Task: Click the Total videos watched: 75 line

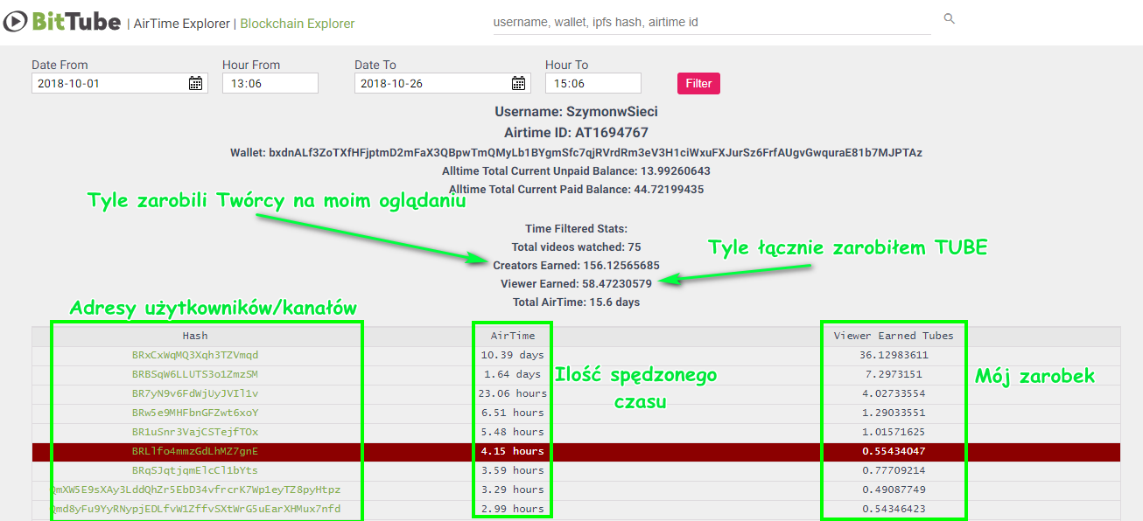Action: 576,247
